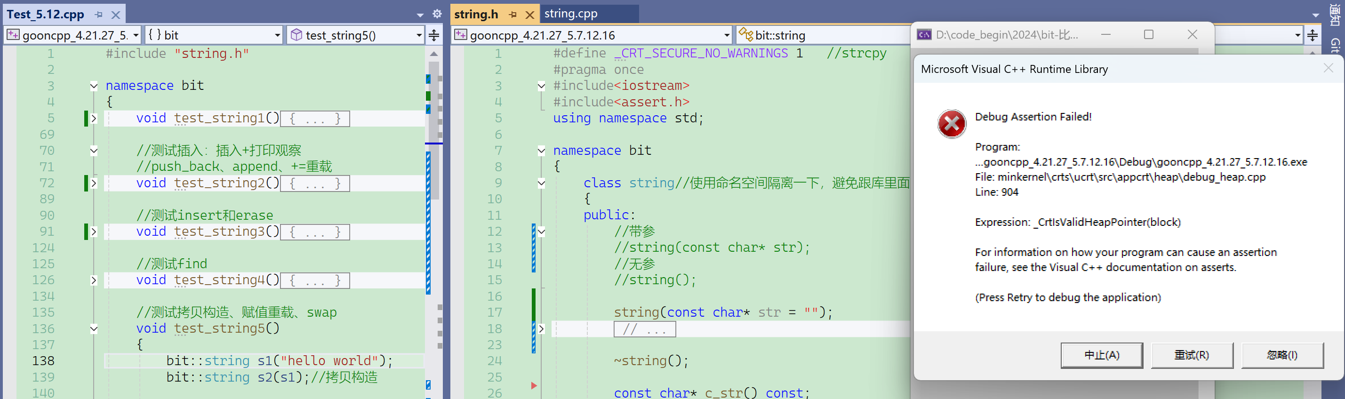Expand the test_string1() function body

94,118
